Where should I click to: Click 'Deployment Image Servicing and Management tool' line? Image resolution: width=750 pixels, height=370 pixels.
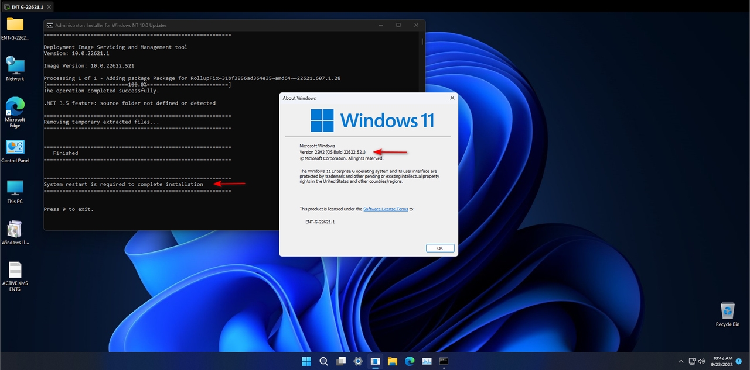coord(115,47)
